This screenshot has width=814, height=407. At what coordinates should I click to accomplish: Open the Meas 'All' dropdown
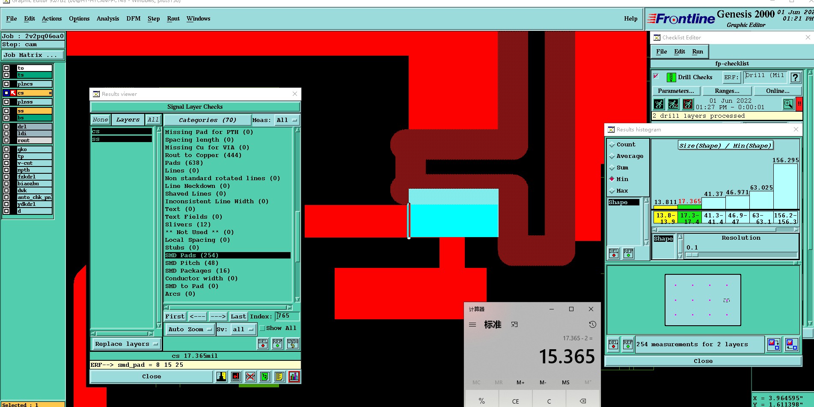point(286,120)
